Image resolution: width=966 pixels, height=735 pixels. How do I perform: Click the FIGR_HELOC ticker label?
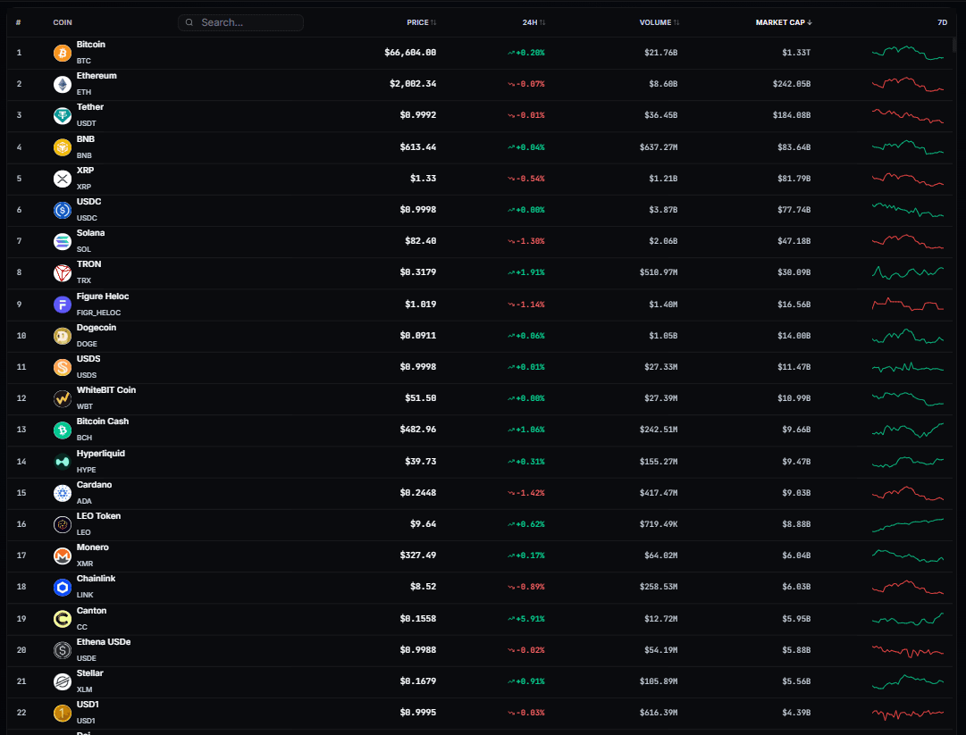[98, 313]
